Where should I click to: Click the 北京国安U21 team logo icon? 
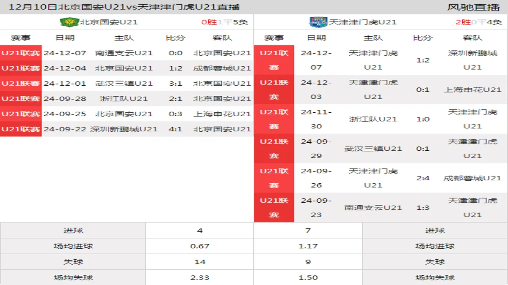tap(70, 22)
